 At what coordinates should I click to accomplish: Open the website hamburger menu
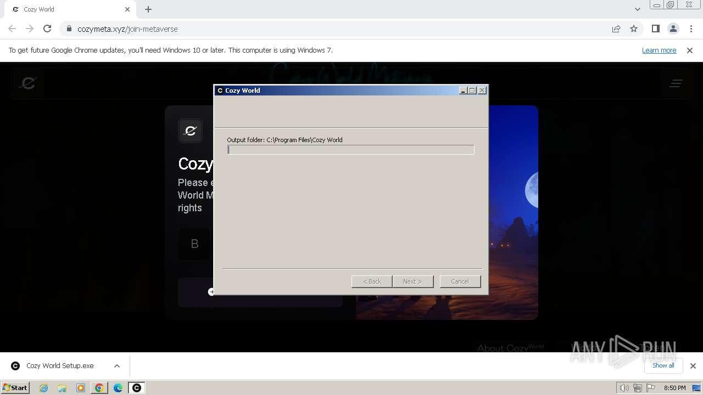pyautogui.click(x=676, y=83)
